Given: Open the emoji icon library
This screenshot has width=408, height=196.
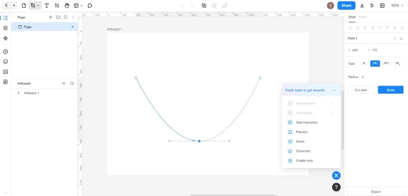Looking at the screenshot, I should 6,62.
